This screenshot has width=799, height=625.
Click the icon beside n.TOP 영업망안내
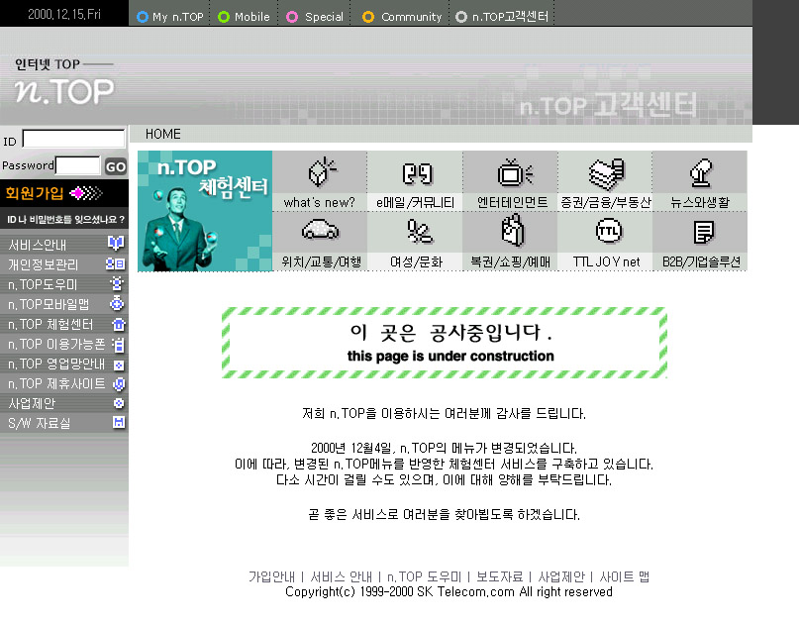(x=119, y=365)
